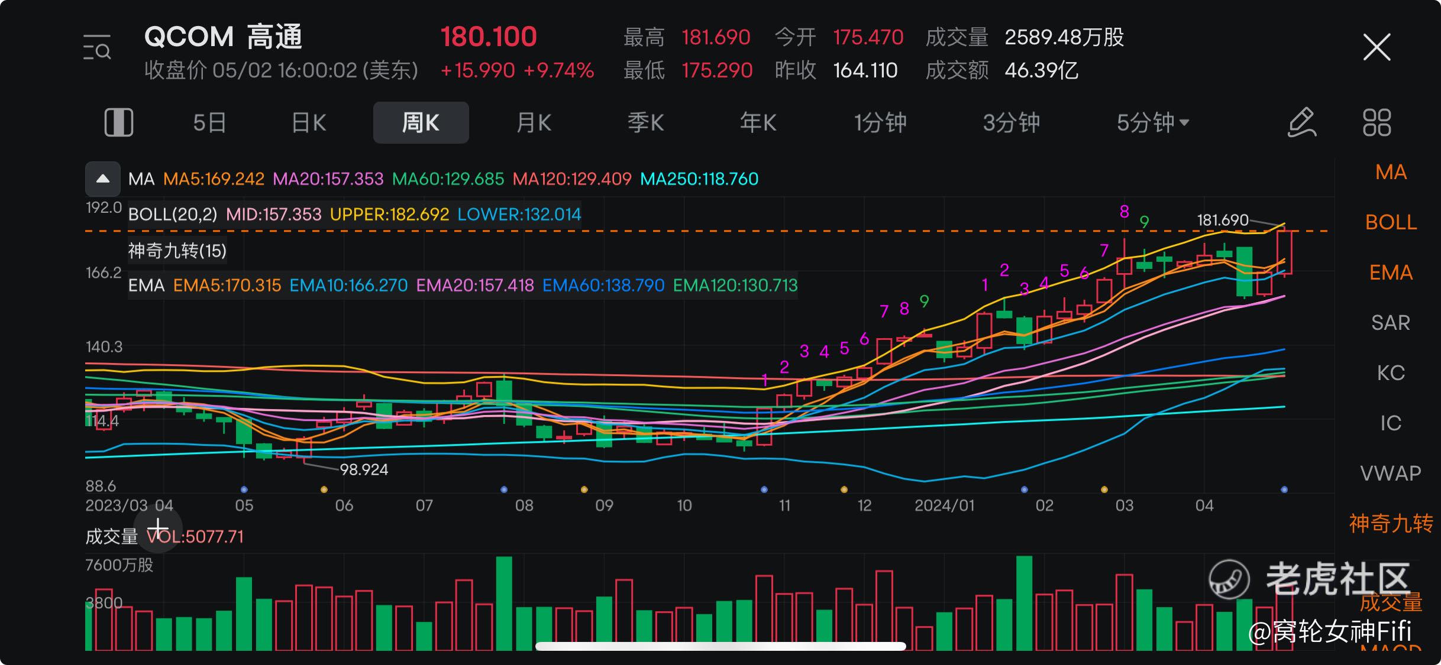This screenshot has width=1441, height=665.
Task: Click the 最高 181.690 value in header
Action: click(x=687, y=37)
